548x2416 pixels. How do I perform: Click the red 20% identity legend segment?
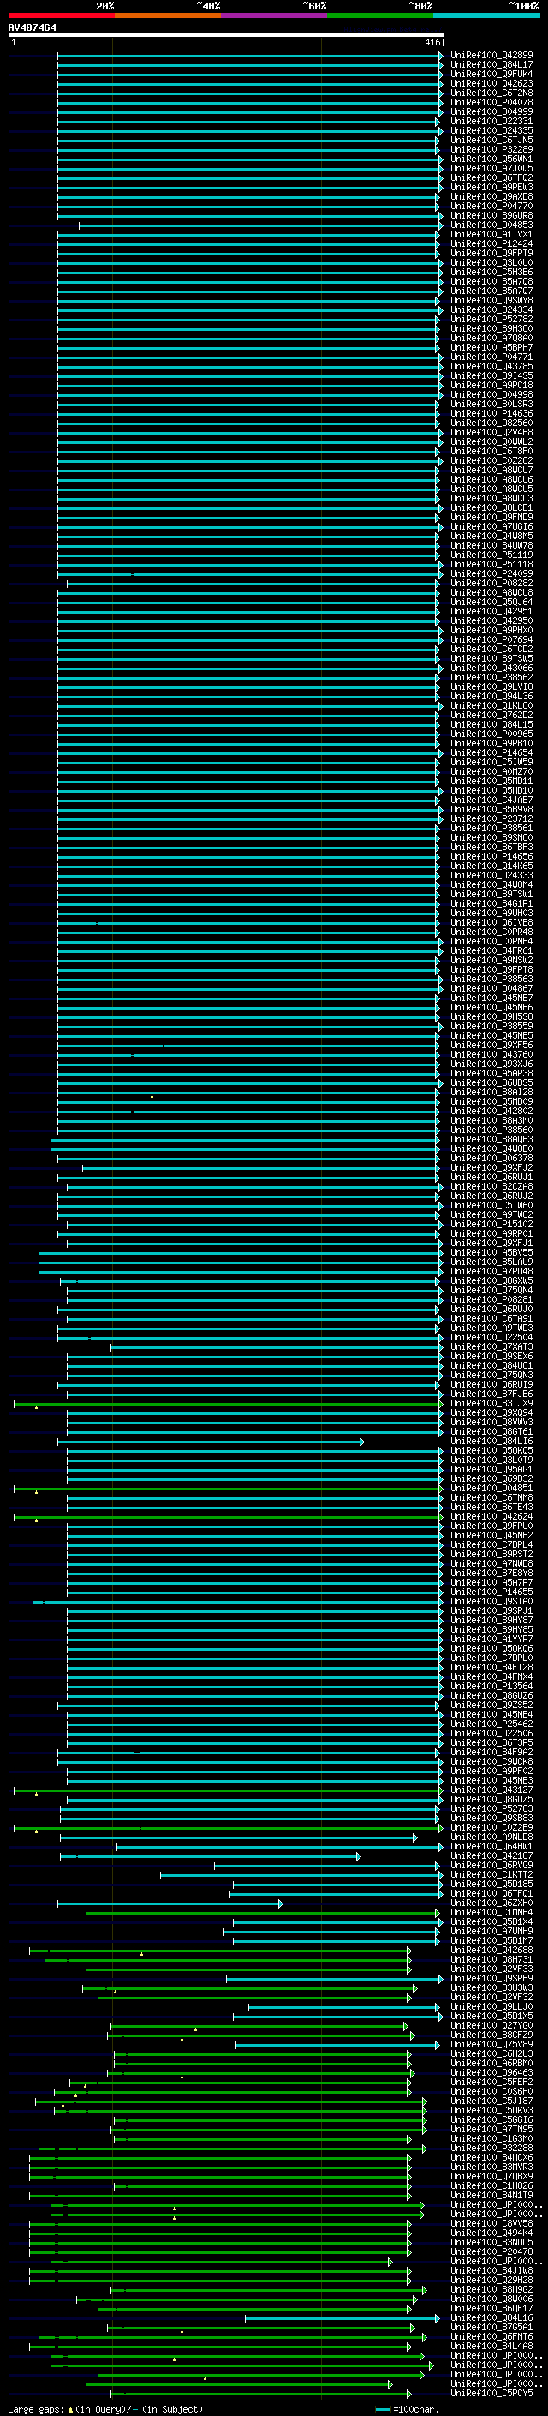(x=61, y=15)
